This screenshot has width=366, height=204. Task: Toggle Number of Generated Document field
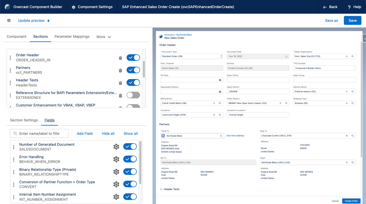(x=130, y=146)
